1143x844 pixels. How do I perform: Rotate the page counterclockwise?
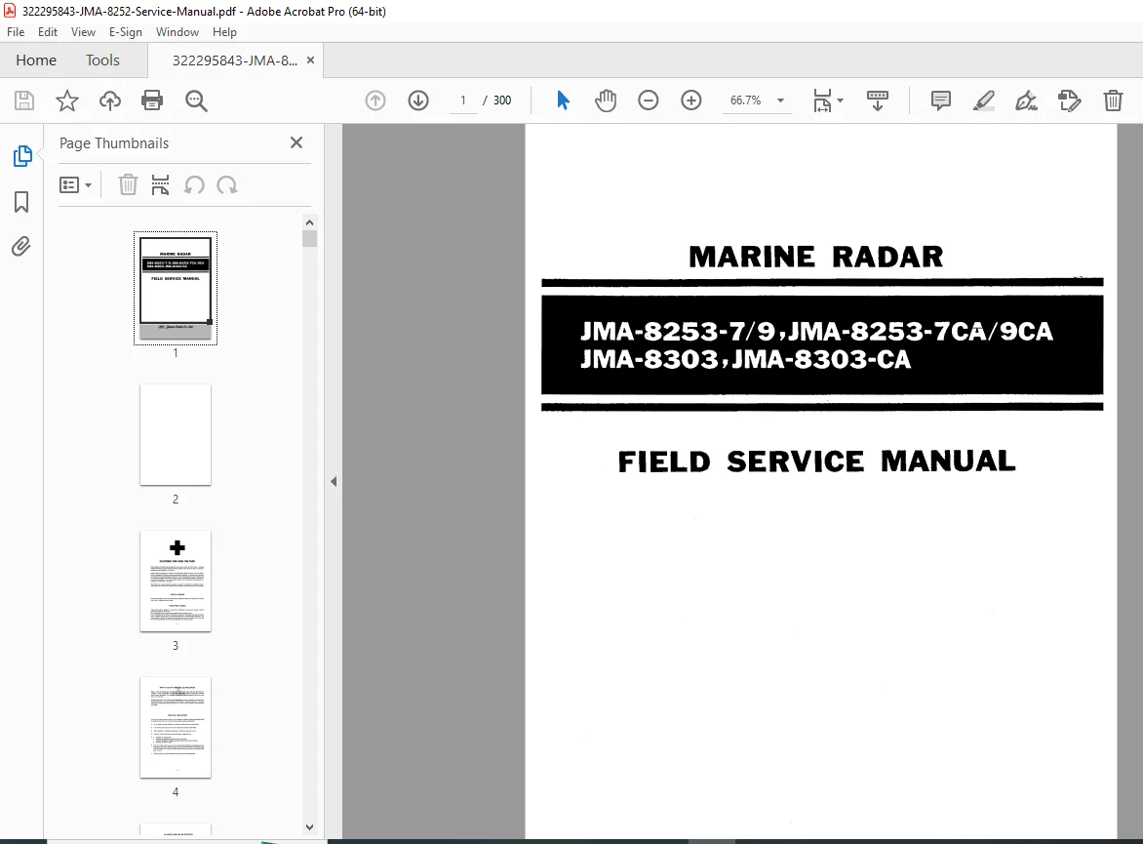click(194, 185)
